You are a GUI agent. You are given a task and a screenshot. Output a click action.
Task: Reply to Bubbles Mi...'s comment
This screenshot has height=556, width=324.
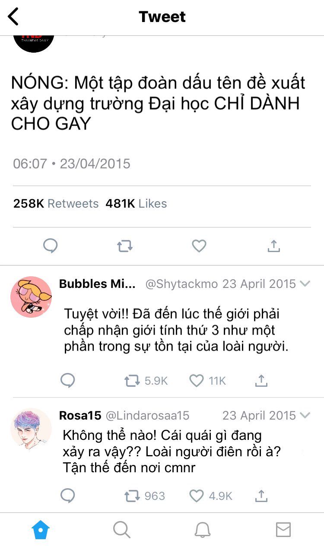coord(67,381)
